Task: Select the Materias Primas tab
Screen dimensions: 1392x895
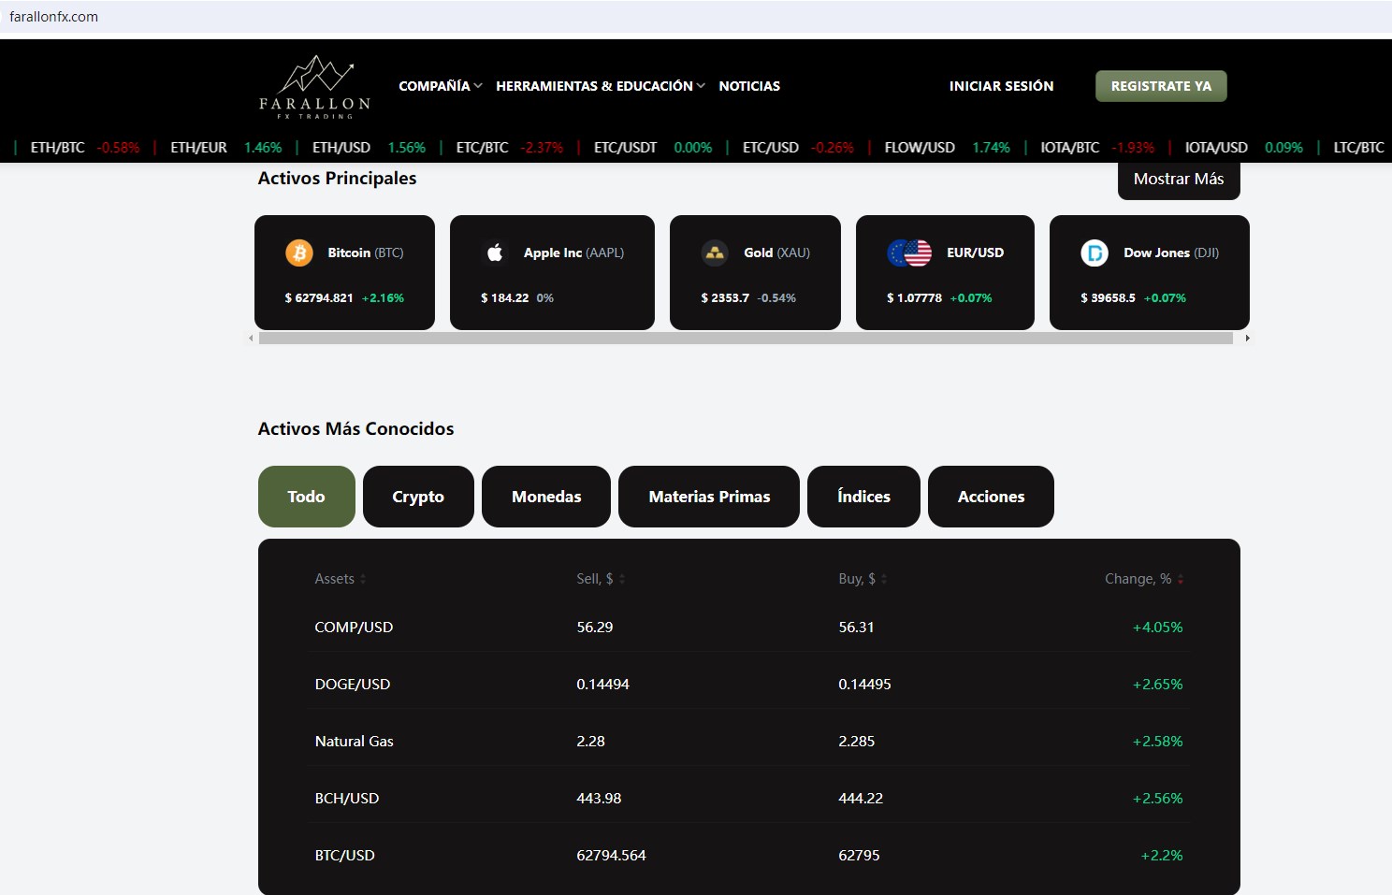Action: [709, 497]
